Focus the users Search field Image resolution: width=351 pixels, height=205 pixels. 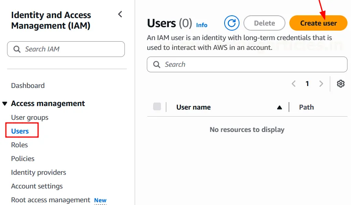point(247,64)
